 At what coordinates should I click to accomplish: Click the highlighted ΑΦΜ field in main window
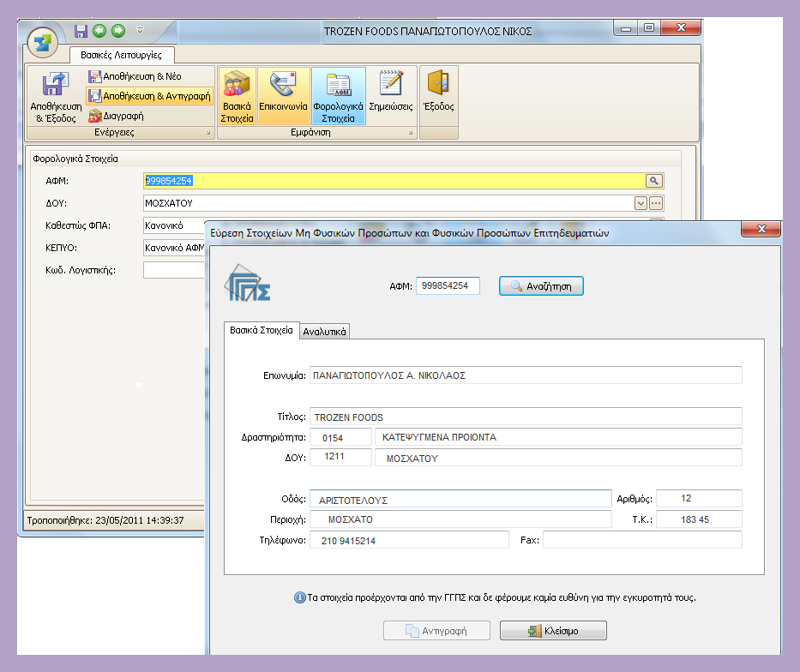(x=394, y=181)
